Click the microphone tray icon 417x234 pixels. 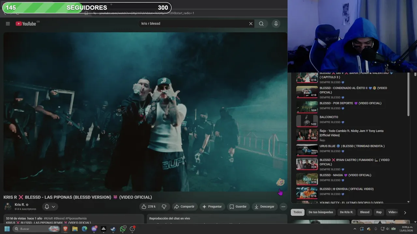376,229
